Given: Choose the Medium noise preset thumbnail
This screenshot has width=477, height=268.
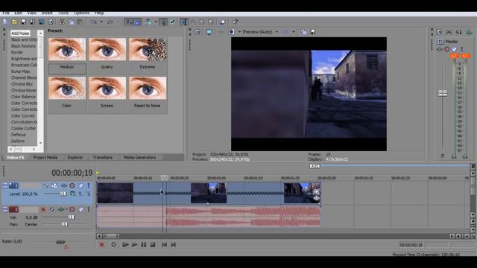Looking at the screenshot, I should (67, 49).
